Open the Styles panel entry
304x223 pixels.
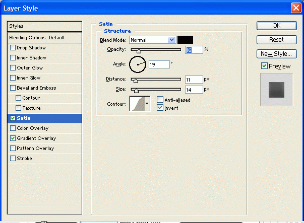[x=44, y=26]
